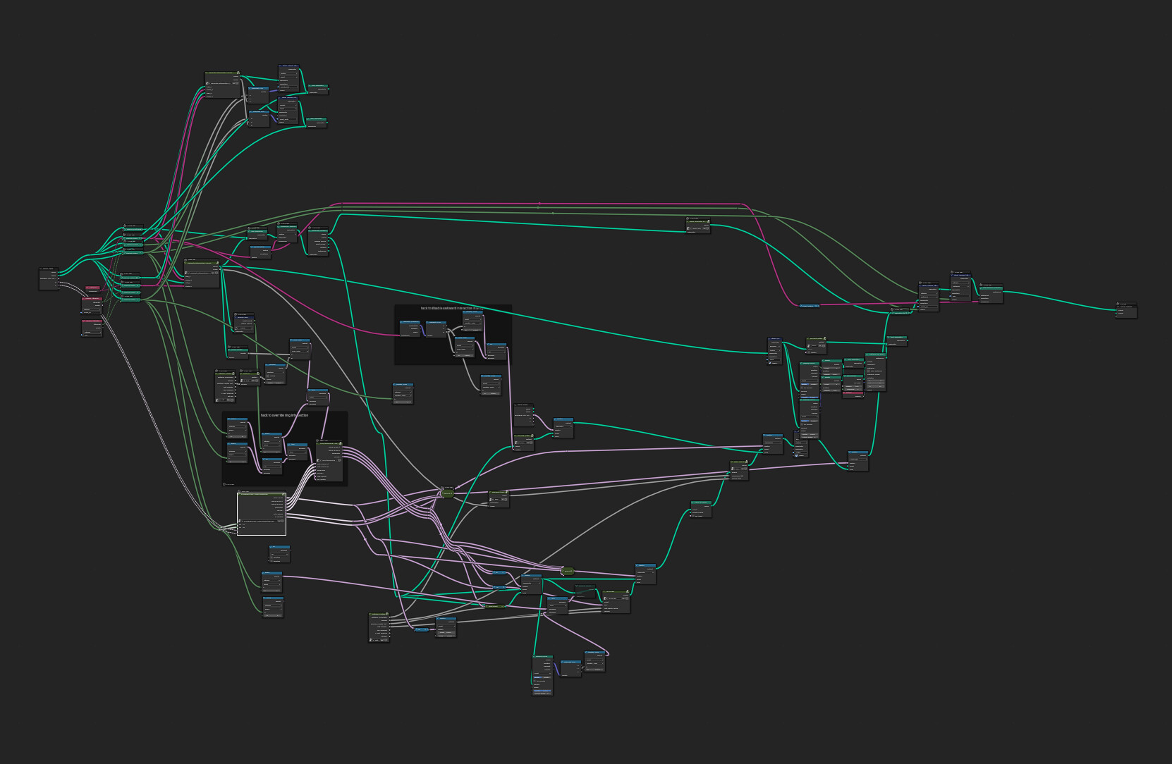The image size is (1172, 764).
Task: Click the collapsed green oval node right of the selected node
Action: click(448, 494)
